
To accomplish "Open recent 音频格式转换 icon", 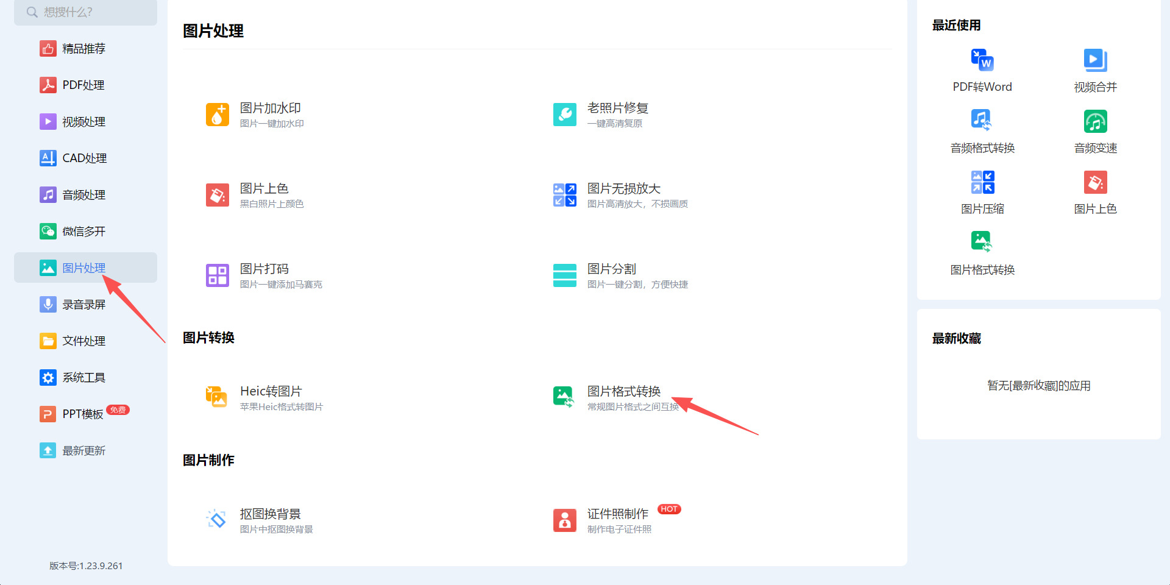I will 982,121.
